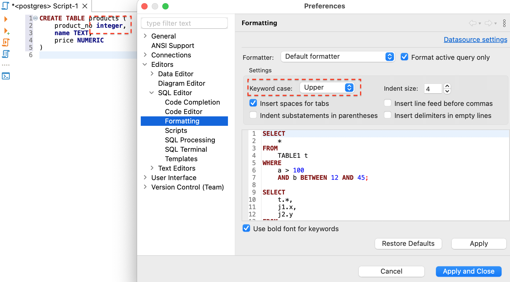Image resolution: width=510 pixels, height=282 pixels.
Task: Click back navigation arrow in Preferences
Action: (473, 23)
